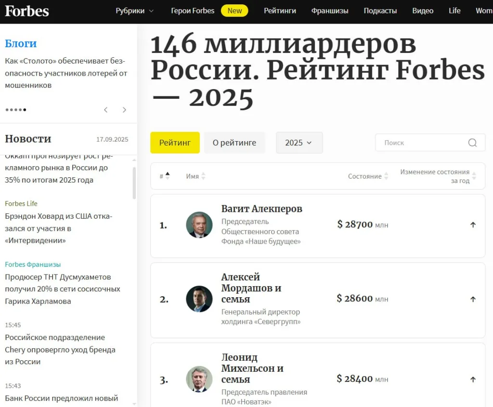Click the previous arrow in the Блоги carousel
Viewport: 493px width, 407px height.
pos(105,109)
